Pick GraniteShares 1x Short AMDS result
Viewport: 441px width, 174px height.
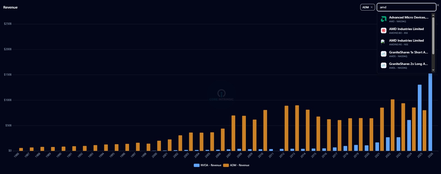point(404,54)
